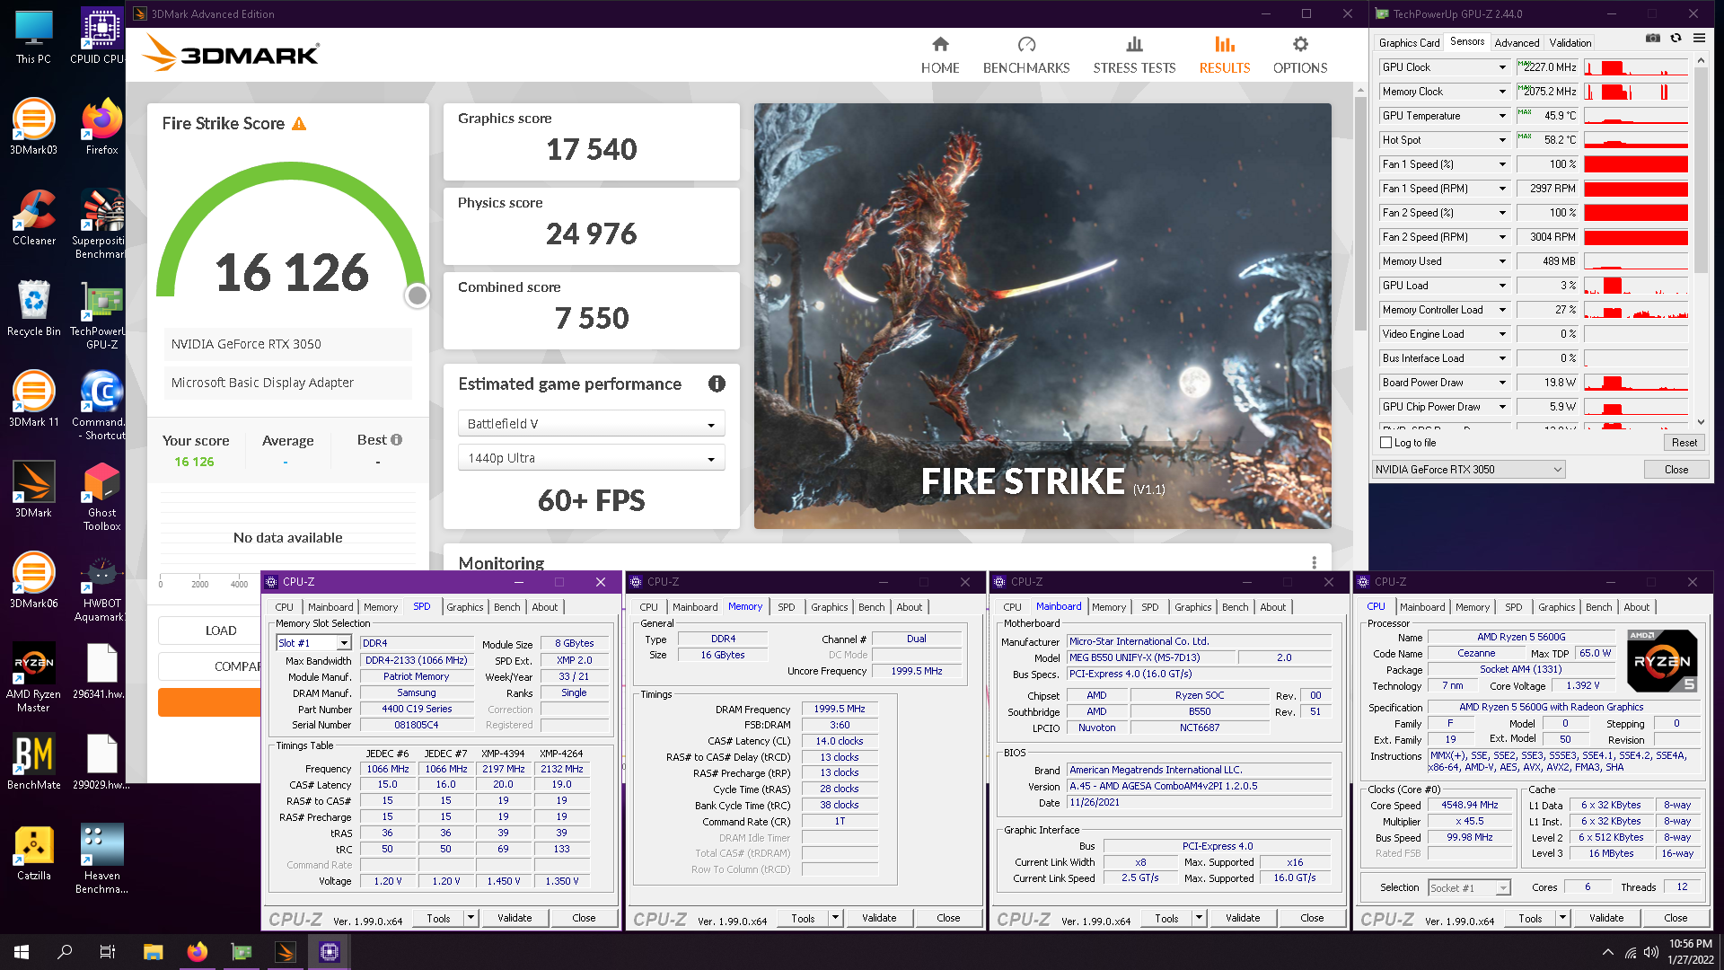
Task: Click the Windows Start button
Action: 22,952
